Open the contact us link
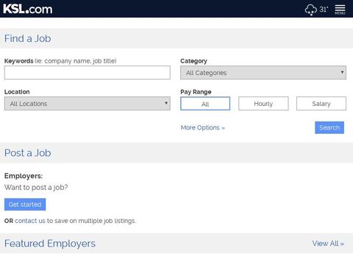This screenshot has width=353, height=265. [30, 221]
